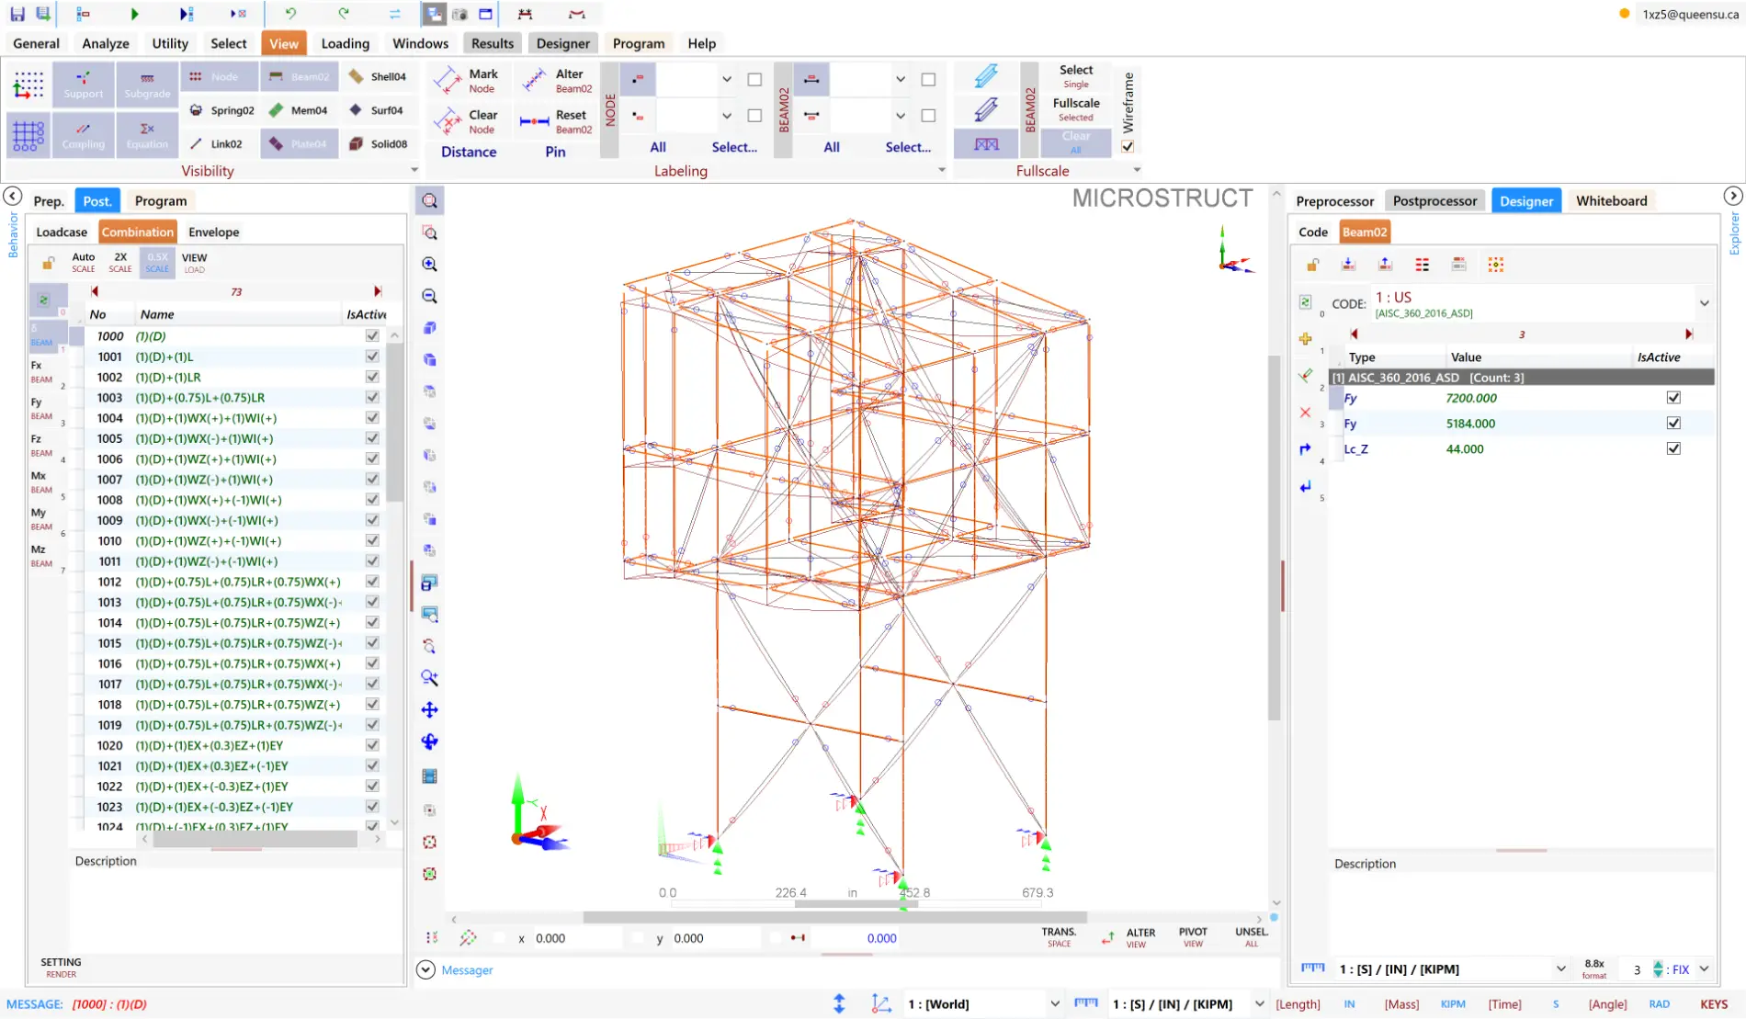This screenshot has height=1019, width=1746.
Task: Uncheck IsActive for Lc_Z 44.000 row
Action: 1673,448
